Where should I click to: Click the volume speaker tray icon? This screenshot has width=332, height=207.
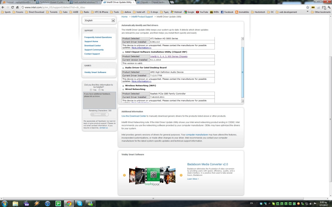(x=310, y=204)
